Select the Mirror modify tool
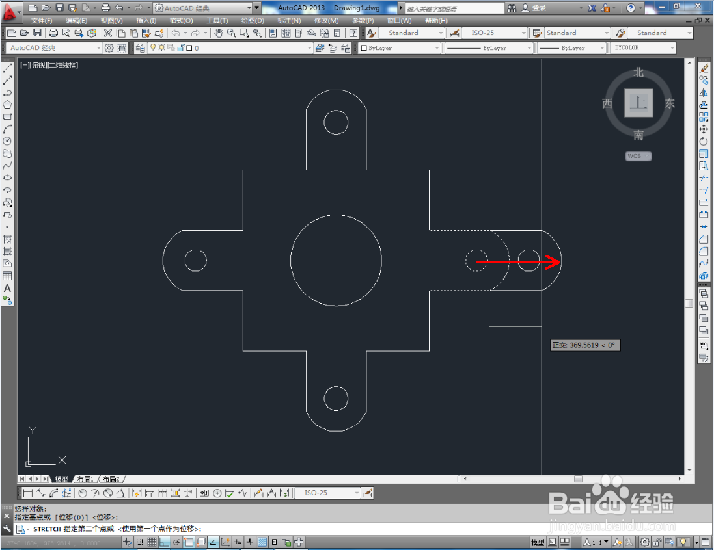Viewport: 714px width, 550px height. point(704,93)
